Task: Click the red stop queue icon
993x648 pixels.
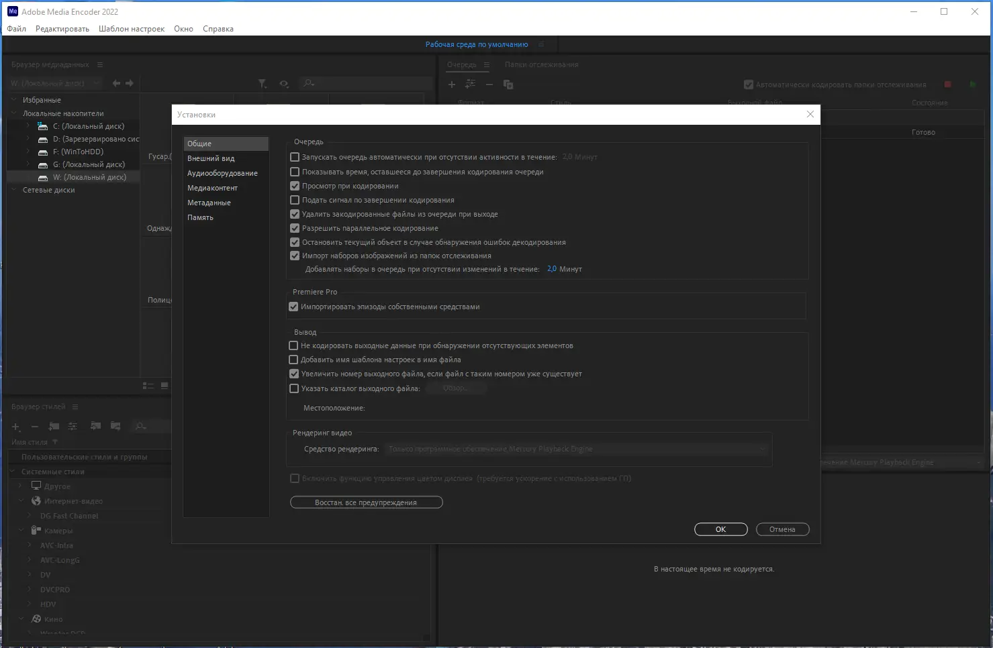Action: [x=948, y=85]
